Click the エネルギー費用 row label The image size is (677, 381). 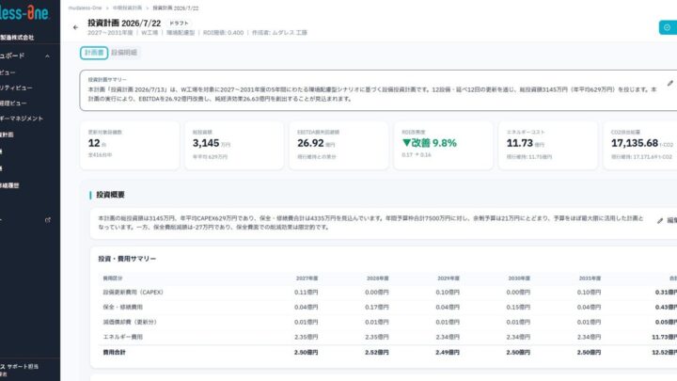(x=122, y=337)
